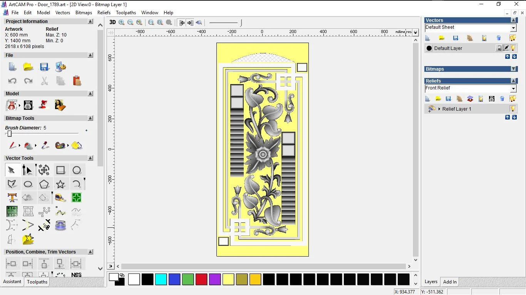526x295 pixels.
Task: Select the Paint brush bitmap tool
Action: [x=12, y=146]
